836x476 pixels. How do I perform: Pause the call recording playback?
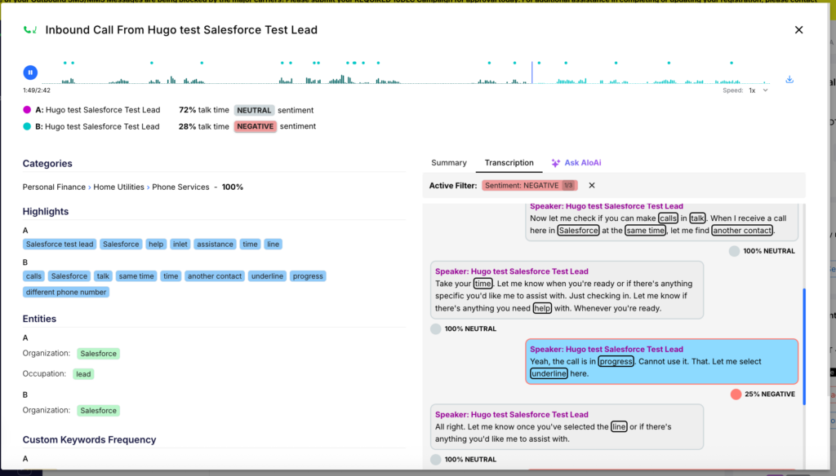[30, 73]
